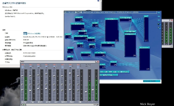Screen dimensions: 174x106
Task: Open top menu button at DSP window right edge
Action: (x=159, y=12)
